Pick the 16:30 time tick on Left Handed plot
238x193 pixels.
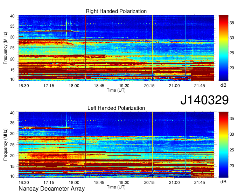(24, 183)
